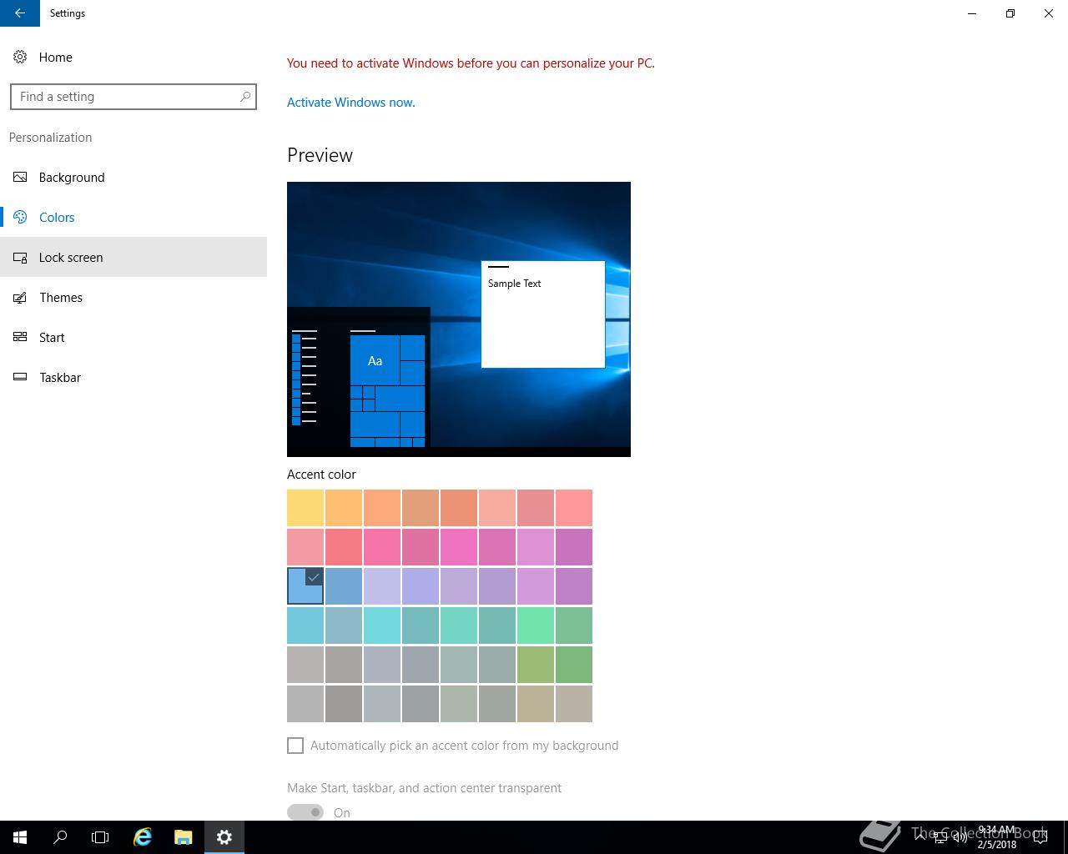The image size is (1068, 854).
Task: Click the Preview heading
Action: 320,155
